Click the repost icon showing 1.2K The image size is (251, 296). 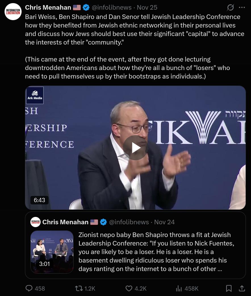tap(85, 288)
